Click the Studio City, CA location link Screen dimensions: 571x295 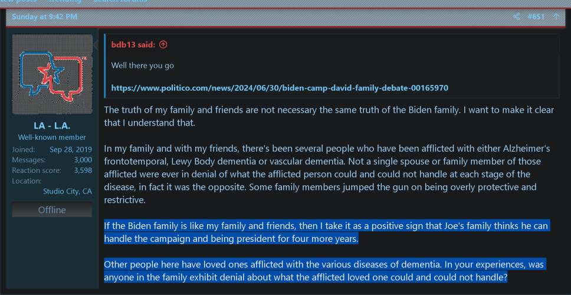tap(67, 191)
